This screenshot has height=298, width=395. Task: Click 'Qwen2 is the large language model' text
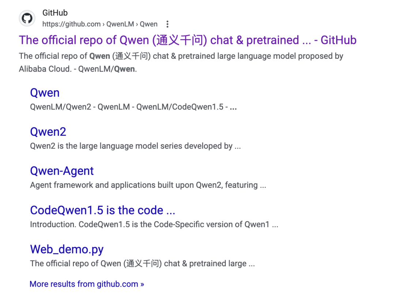click(x=136, y=146)
